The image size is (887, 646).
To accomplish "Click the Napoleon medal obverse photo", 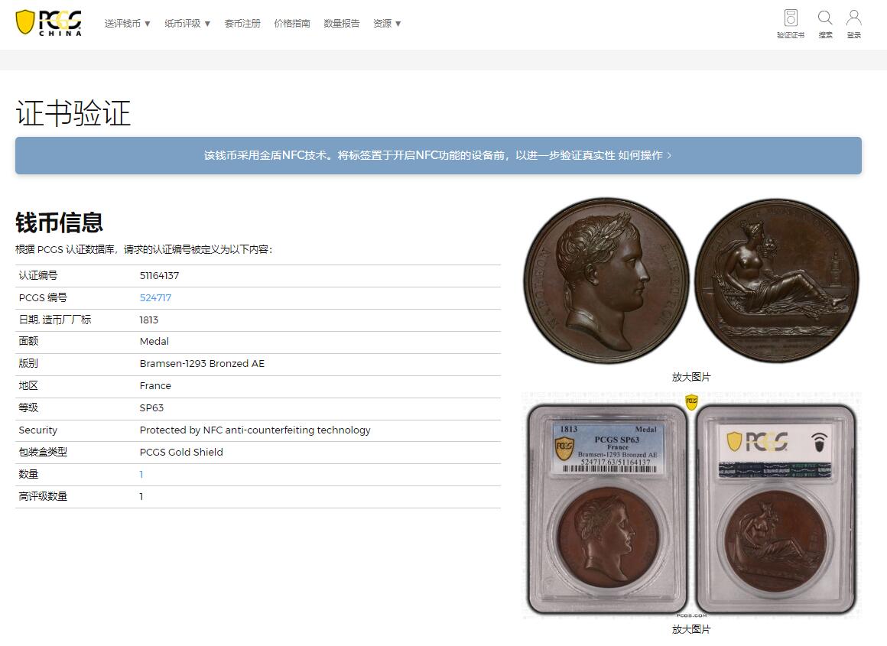I will tap(605, 280).
